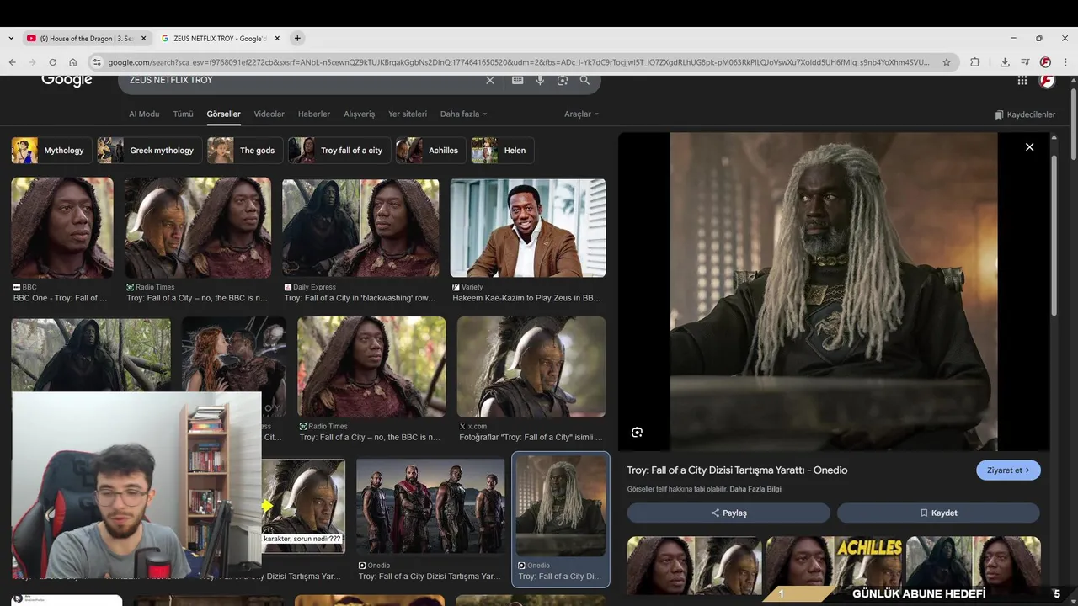Filter by Helen chip

pyautogui.click(x=503, y=151)
